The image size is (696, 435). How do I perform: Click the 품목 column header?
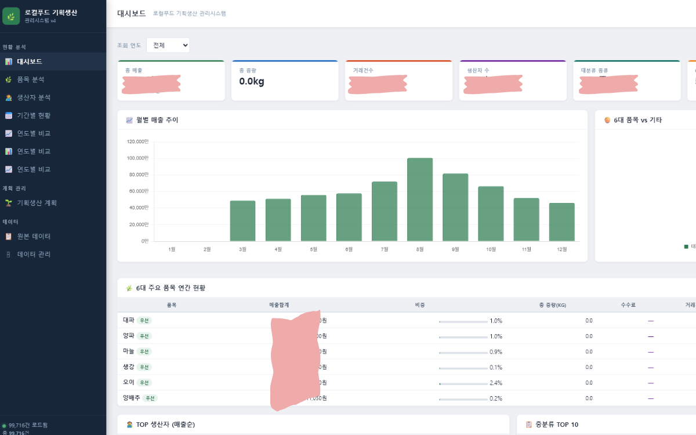point(172,305)
